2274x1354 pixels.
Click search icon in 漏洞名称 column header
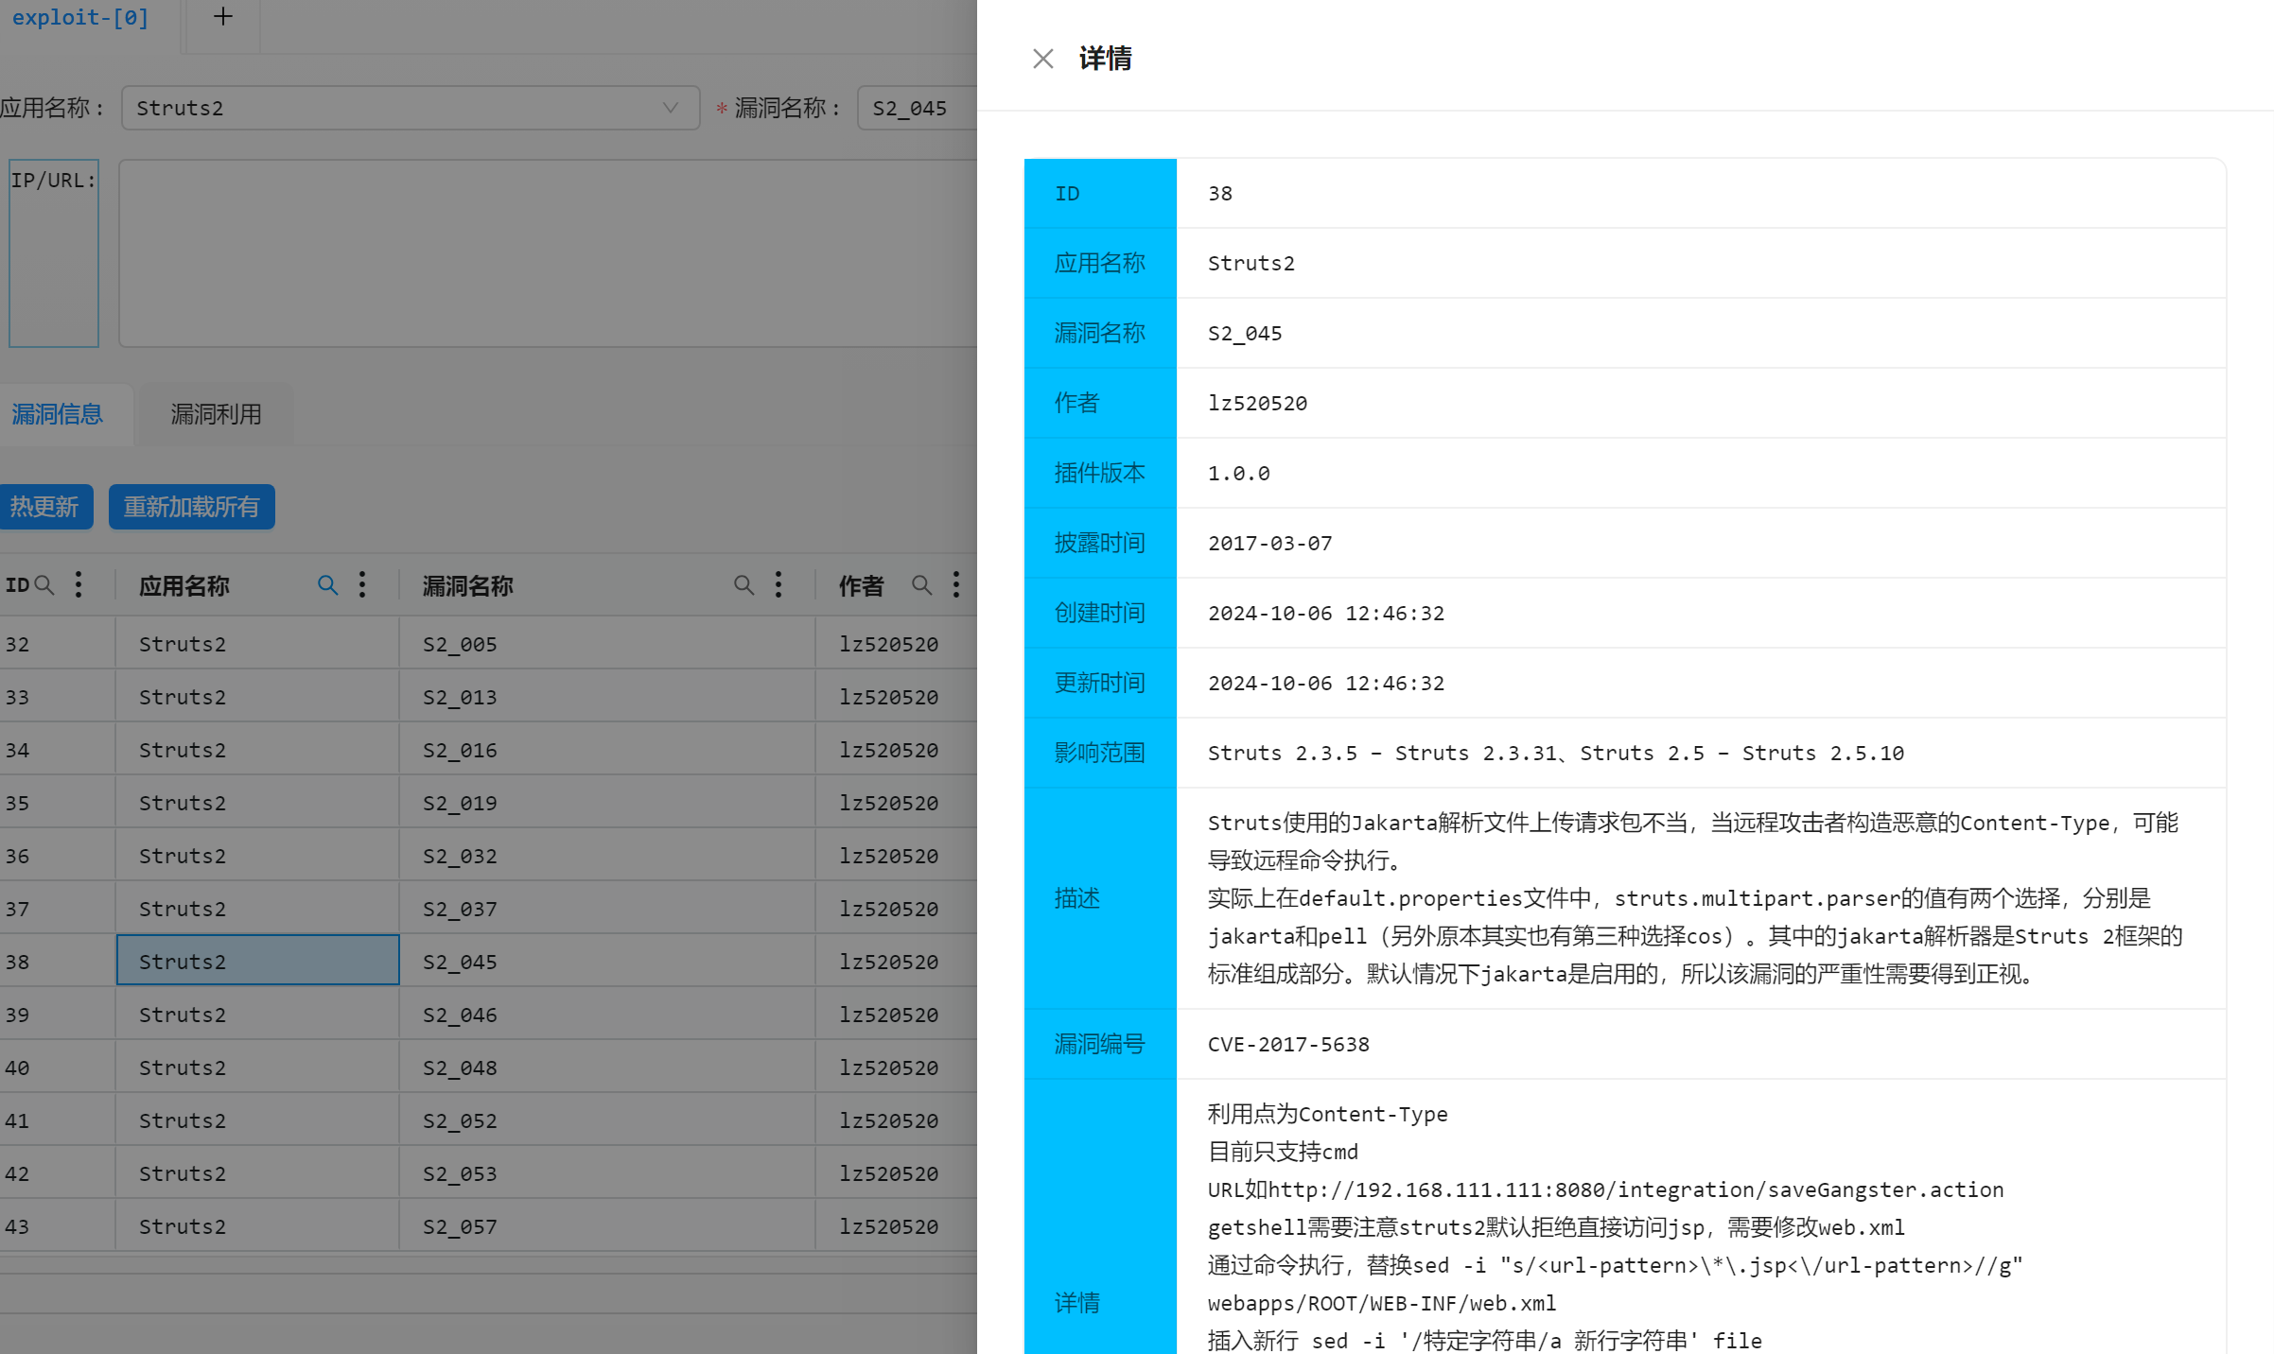point(743,585)
